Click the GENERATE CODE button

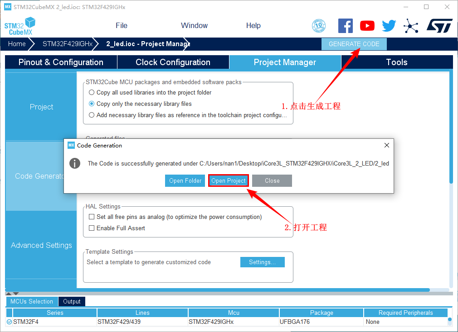tap(354, 44)
